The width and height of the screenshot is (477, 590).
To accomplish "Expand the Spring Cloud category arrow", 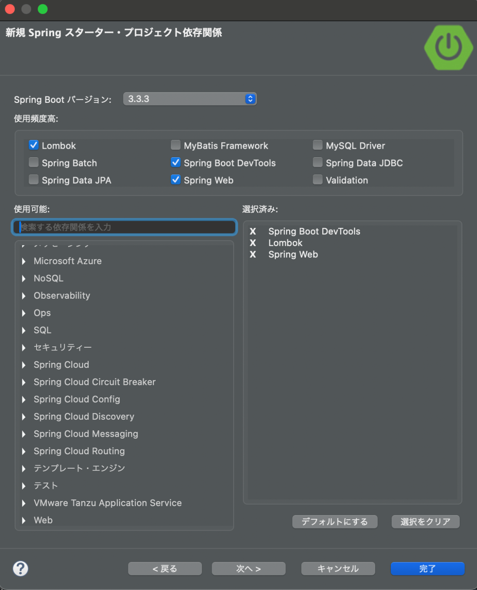I will pyautogui.click(x=24, y=365).
